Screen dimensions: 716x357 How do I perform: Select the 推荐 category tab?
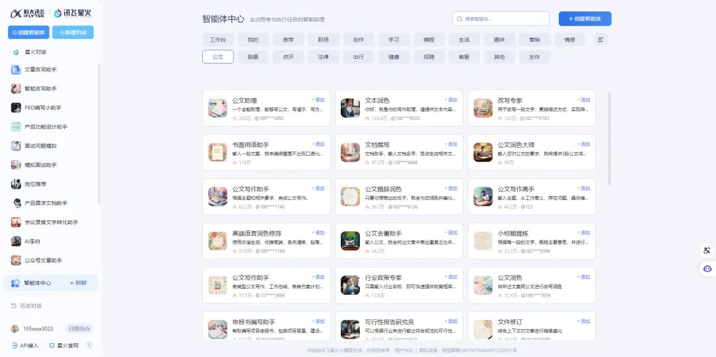pos(288,40)
